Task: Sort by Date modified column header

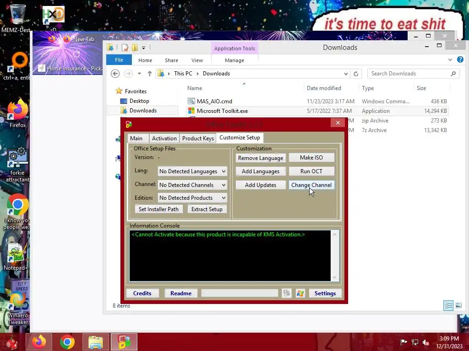Action: pos(324,88)
